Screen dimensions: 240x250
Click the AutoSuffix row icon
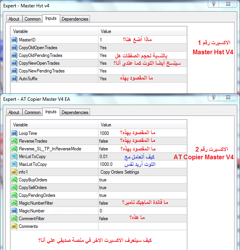pyautogui.click(x=14, y=79)
